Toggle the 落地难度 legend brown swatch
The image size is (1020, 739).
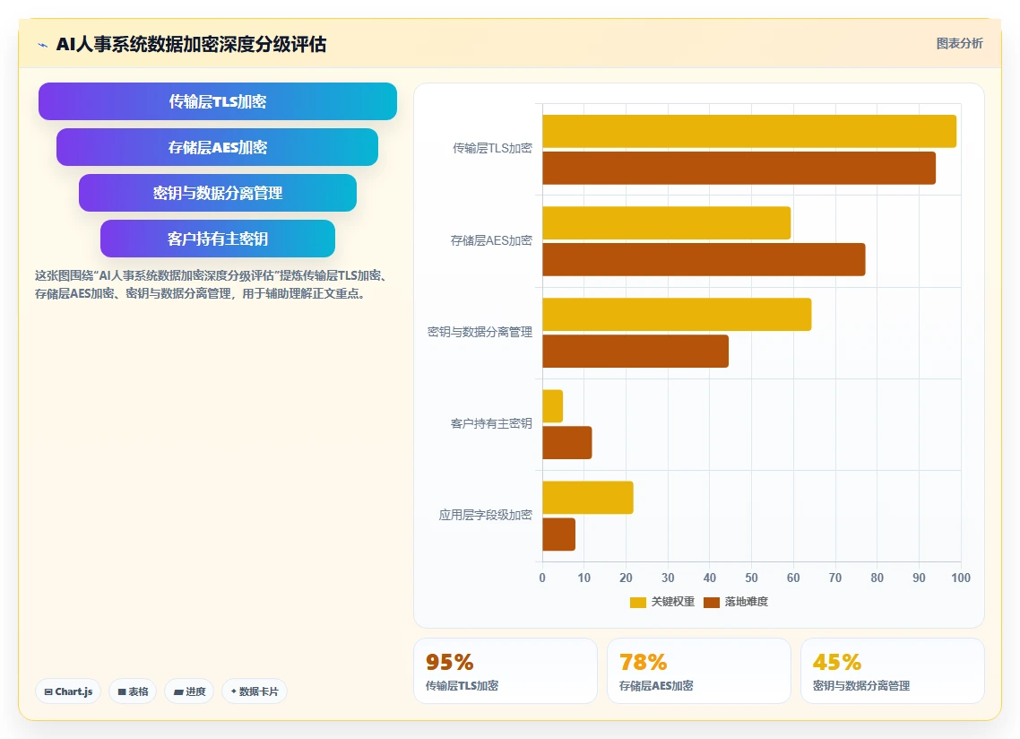click(x=712, y=603)
